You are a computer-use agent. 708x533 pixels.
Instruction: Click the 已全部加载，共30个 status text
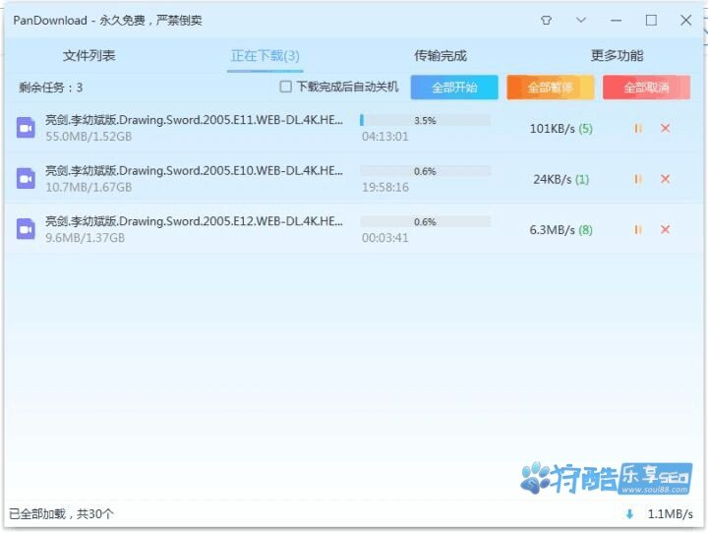tap(61, 514)
